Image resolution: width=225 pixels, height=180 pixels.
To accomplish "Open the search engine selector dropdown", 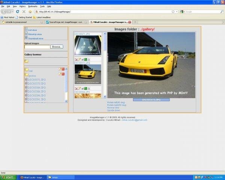I will 182,12.
